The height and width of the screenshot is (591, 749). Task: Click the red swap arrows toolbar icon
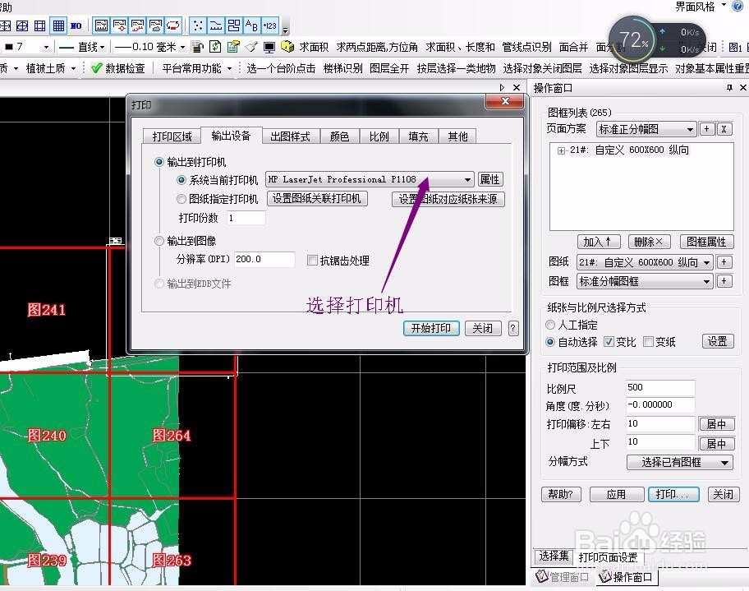click(x=173, y=25)
